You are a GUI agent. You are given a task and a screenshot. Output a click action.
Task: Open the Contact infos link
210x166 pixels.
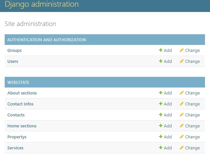click(x=20, y=104)
